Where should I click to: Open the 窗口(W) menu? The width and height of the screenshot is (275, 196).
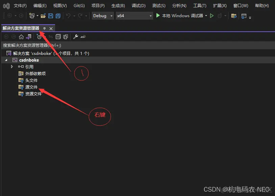pos(241,6)
